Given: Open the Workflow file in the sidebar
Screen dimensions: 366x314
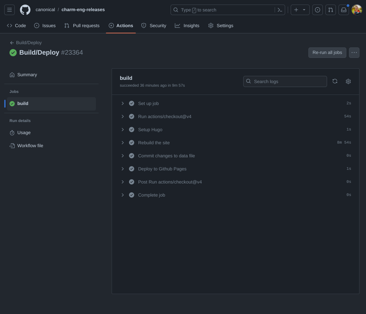Looking at the screenshot, I should coord(30,146).
